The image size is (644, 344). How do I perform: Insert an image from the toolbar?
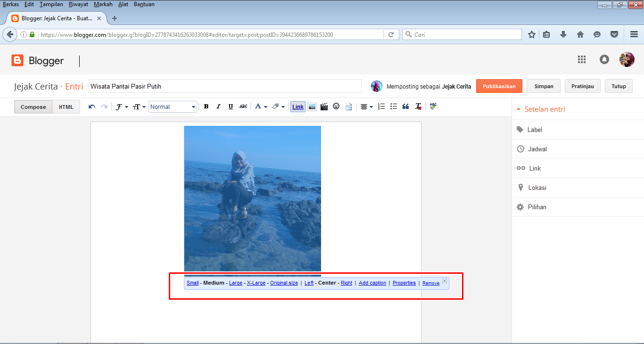312,107
